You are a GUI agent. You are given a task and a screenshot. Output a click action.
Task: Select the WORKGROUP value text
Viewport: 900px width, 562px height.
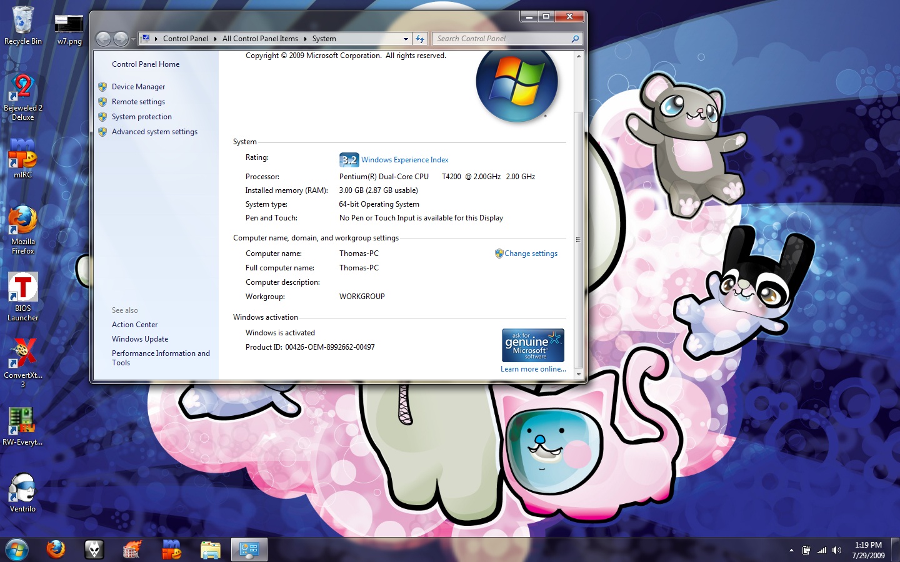[362, 297]
